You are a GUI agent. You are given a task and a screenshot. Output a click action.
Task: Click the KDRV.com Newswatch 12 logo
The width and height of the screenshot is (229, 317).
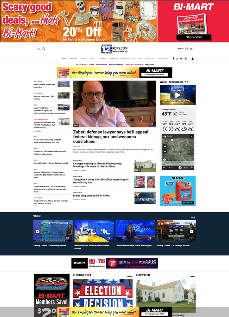(114, 49)
